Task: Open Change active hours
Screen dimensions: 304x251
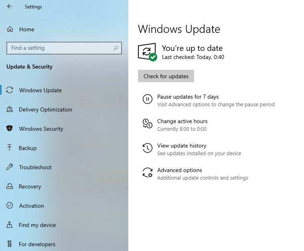Action: 182,121
